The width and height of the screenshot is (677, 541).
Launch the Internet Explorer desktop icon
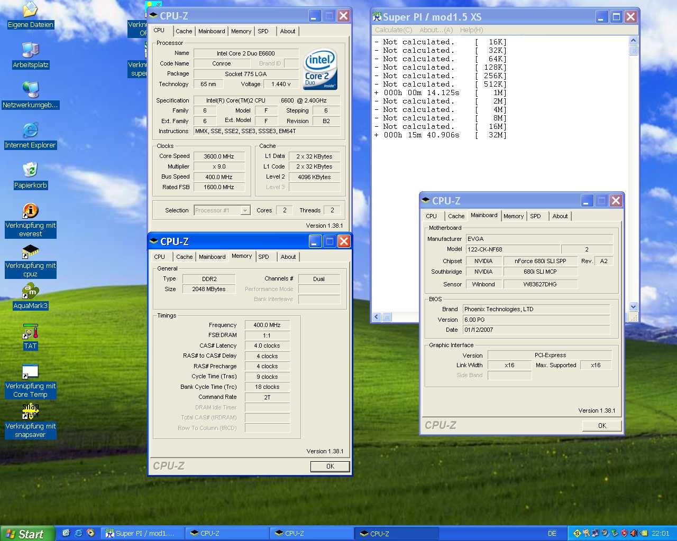[x=30, y=131]
